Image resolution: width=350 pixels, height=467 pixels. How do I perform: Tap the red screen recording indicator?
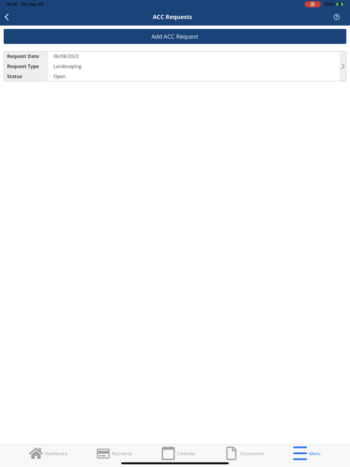click(312, 4)
